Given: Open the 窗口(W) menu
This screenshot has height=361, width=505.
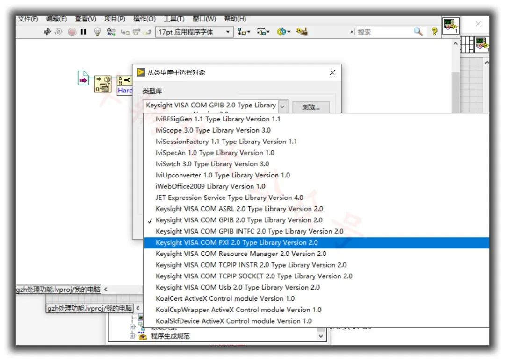Looking at the screenshot, I should [204, 19].
